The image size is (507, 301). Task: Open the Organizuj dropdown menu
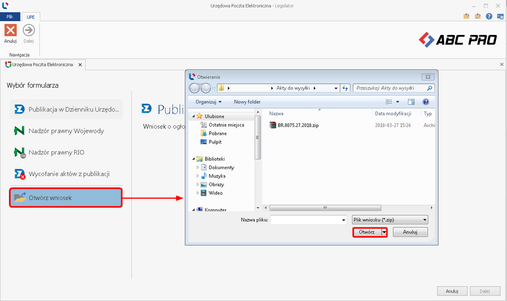(208, 102)
